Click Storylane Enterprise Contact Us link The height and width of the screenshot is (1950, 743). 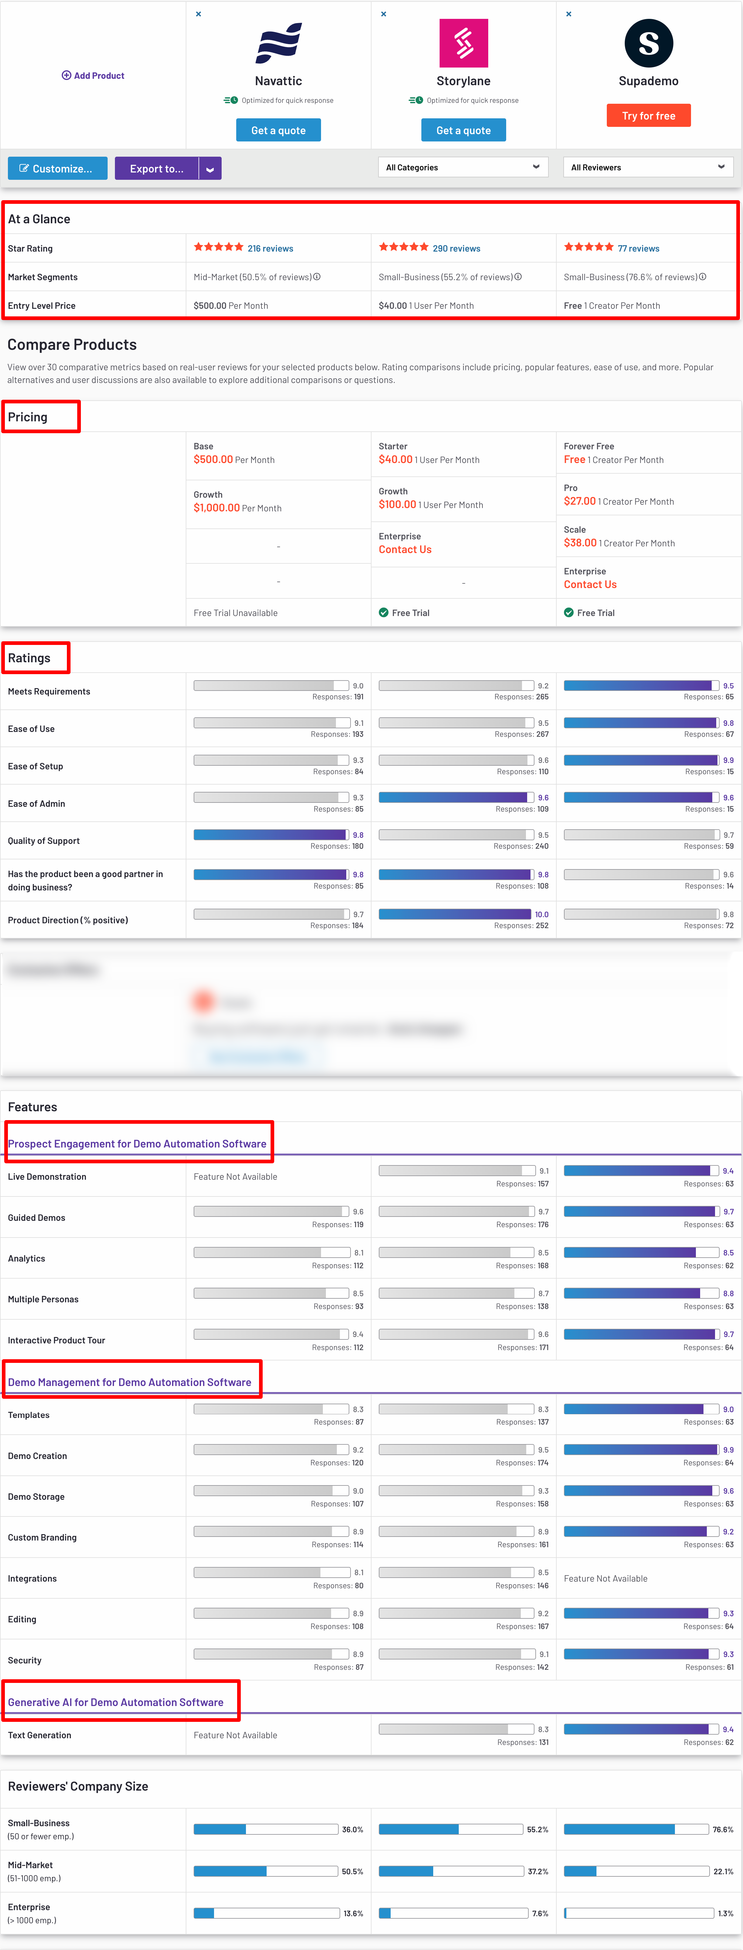[405, 550]
